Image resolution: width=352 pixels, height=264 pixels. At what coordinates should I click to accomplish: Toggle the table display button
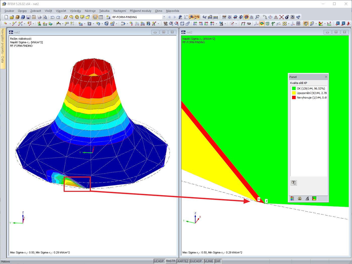[x=101, y=17]
